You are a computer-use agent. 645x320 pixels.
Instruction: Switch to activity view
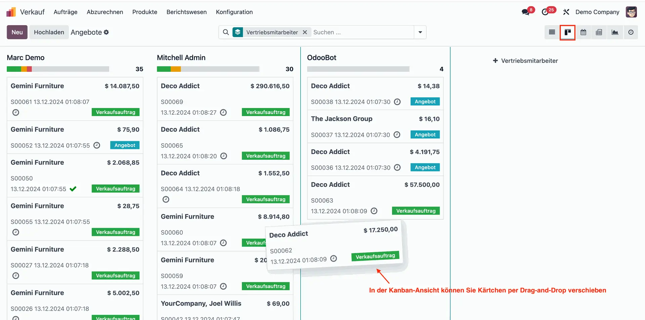click(631, 32)
